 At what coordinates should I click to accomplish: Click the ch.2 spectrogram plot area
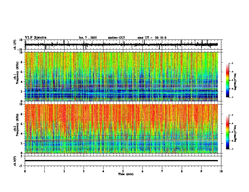tap(121, 129)
